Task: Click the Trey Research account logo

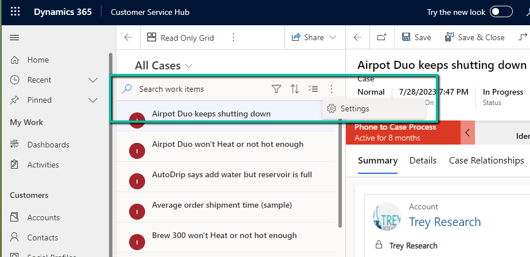Action: (387, 217)
